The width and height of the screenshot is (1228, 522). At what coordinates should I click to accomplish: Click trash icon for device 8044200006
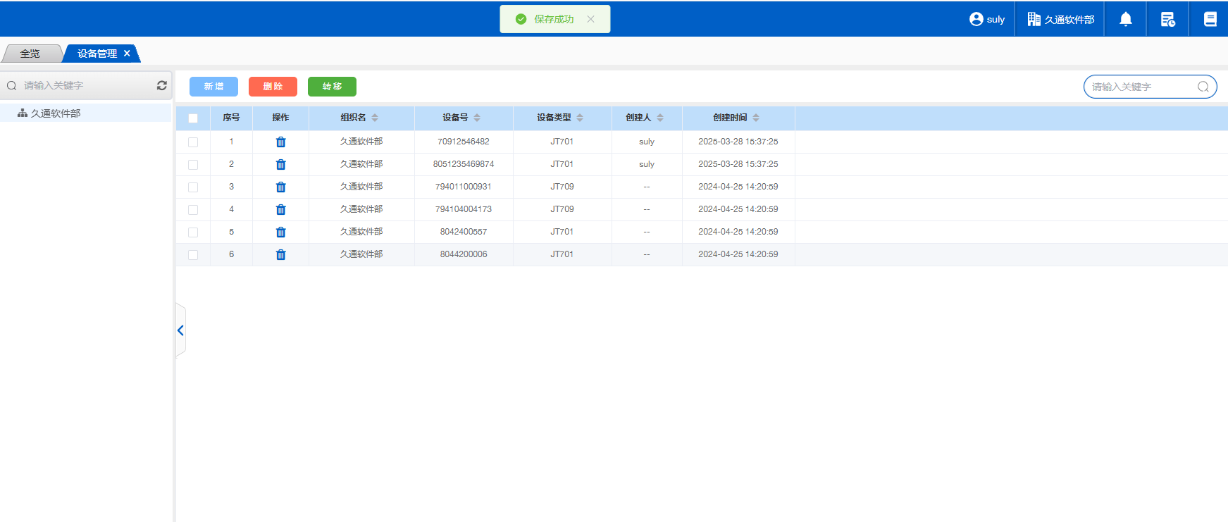point(280,255)
